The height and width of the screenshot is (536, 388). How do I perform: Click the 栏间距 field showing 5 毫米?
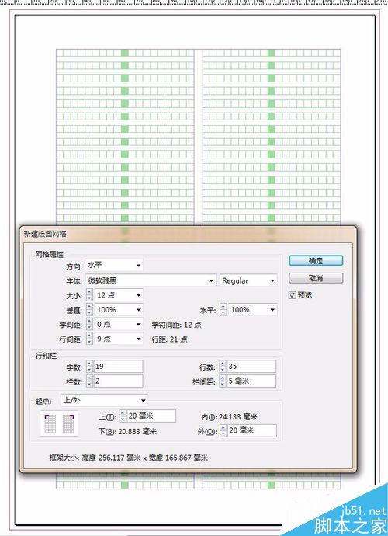point(251,381)
